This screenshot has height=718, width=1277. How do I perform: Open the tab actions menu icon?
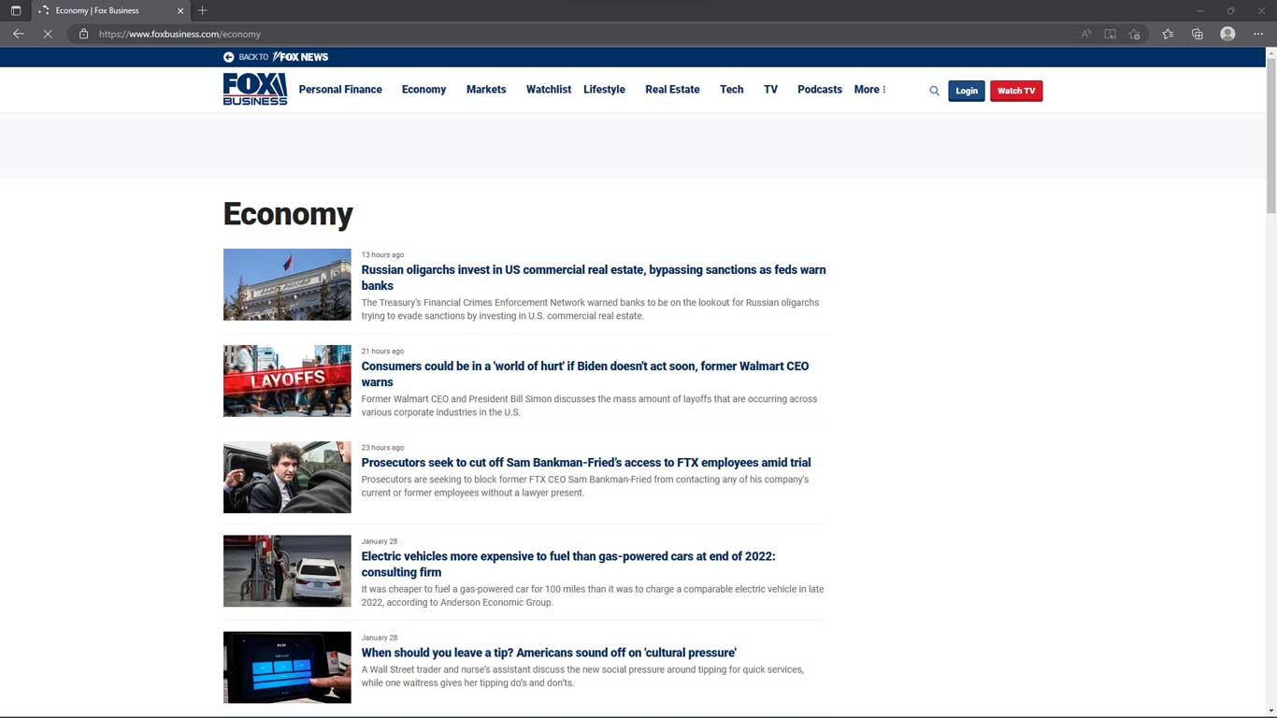[15, 10]
